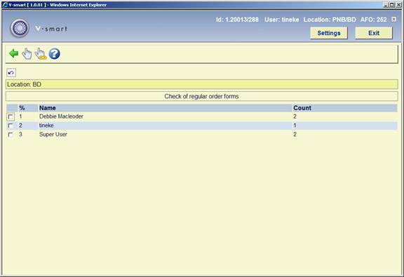
Task: Tick the checkbox for Debbie Macleoder
Action: coord(11,116)
